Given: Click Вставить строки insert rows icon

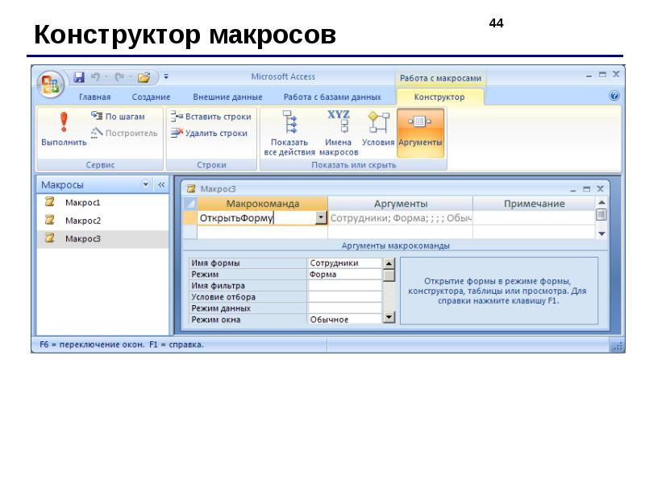Looking at the screenshot, I should click(x=177, y=116).
